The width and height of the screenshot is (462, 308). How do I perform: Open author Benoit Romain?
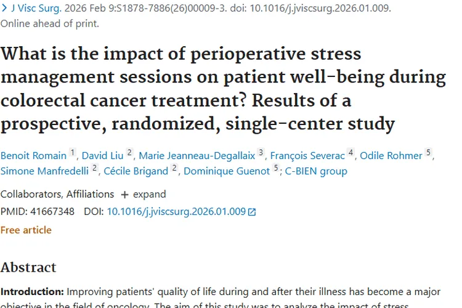(33, 155)
